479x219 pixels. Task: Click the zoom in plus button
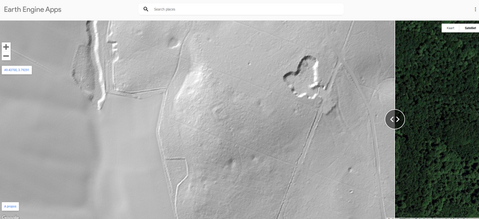pos(6,47)
